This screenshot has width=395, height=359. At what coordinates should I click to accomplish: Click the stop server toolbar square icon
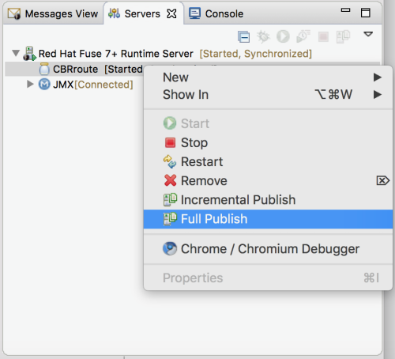tap(323, 36)
